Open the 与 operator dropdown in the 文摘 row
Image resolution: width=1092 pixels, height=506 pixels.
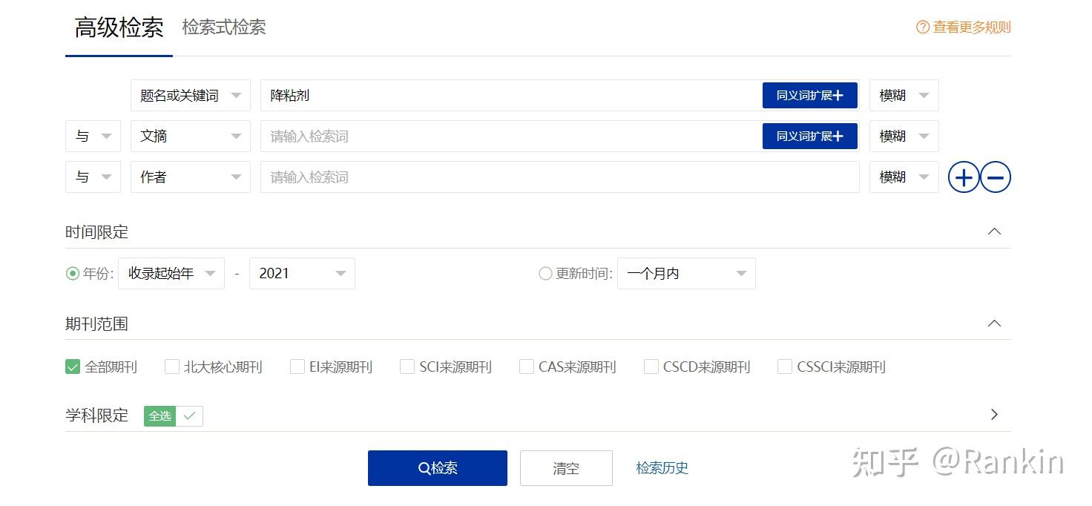93,137
